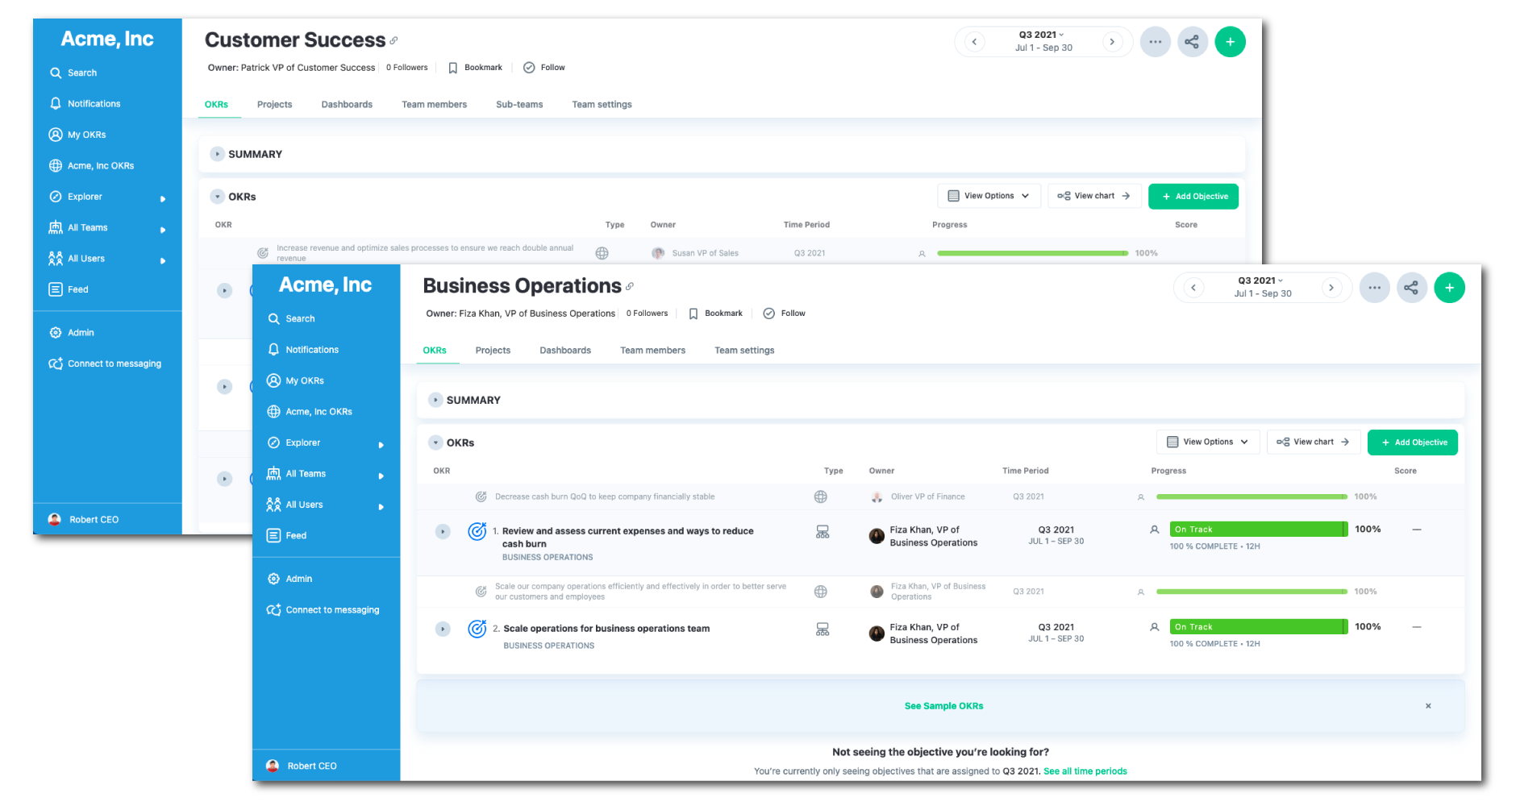Image resolution: width=1516 pixels, height=806 pixels.
Task: Click the green plus button in Customer Success window
Action: [1230, 42]
